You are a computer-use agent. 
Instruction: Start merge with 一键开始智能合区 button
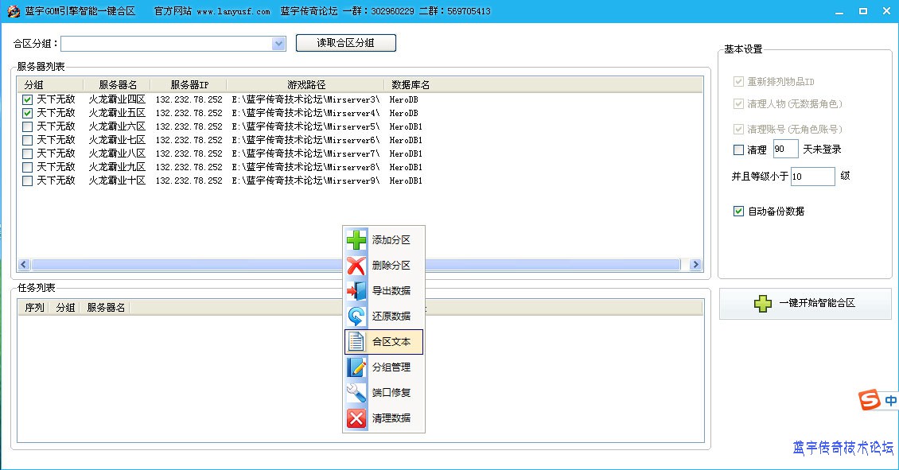[x=805, y=304]
